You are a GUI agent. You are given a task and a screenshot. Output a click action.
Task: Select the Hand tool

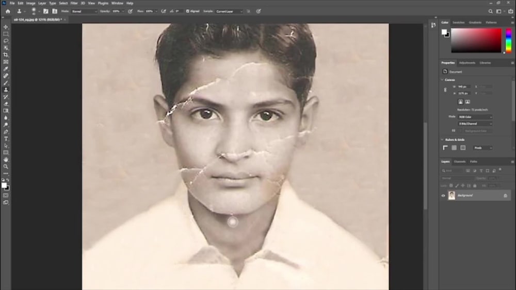tap(6, 160)
